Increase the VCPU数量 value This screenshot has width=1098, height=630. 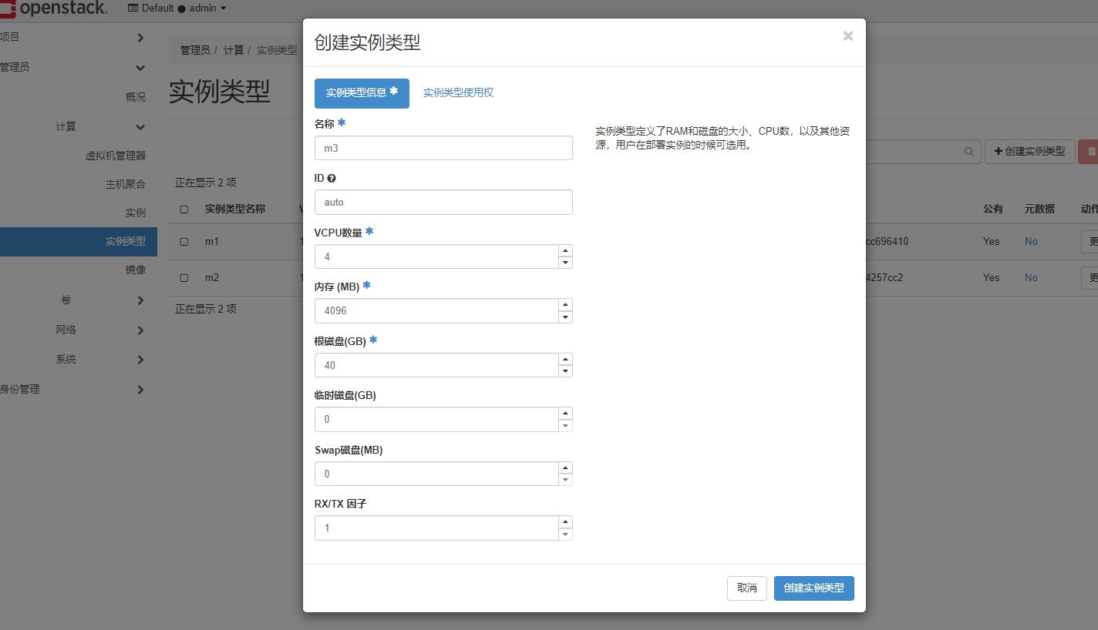click(566, 250)
